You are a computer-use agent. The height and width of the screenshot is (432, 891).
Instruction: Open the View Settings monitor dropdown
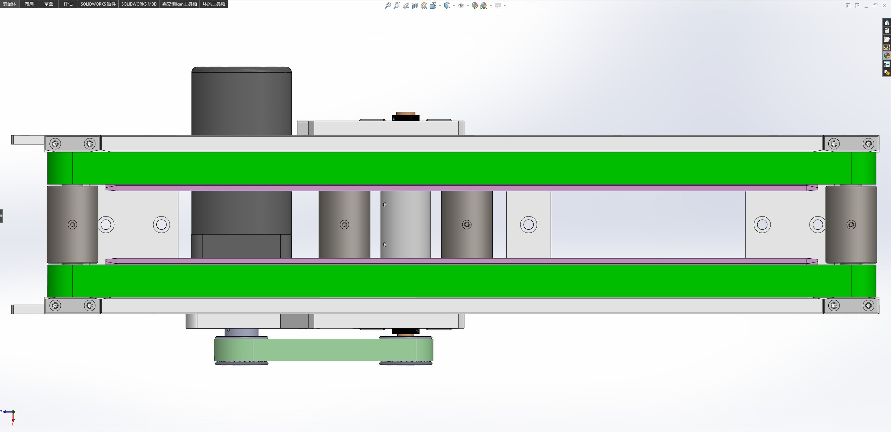(505, 6)
